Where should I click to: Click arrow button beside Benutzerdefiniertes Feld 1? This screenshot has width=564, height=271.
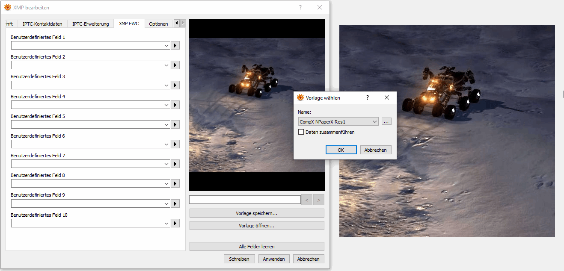click(x=175, y=45)
